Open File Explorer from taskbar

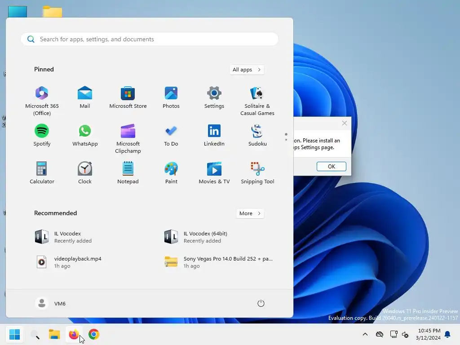click(x=54, y=334)
